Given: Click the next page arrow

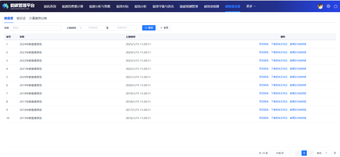Looking at the screenshot, I should (311, 153).
